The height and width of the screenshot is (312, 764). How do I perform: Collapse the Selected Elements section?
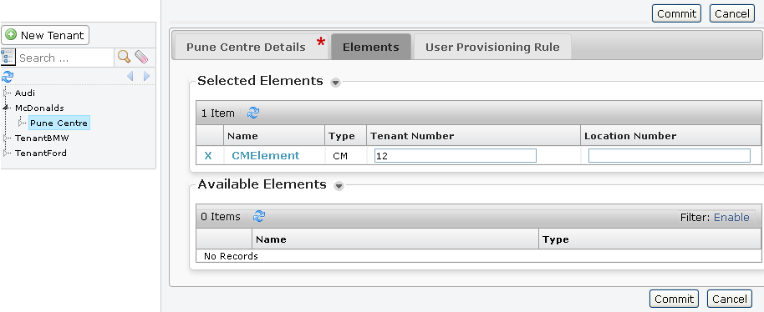[335, 83]
